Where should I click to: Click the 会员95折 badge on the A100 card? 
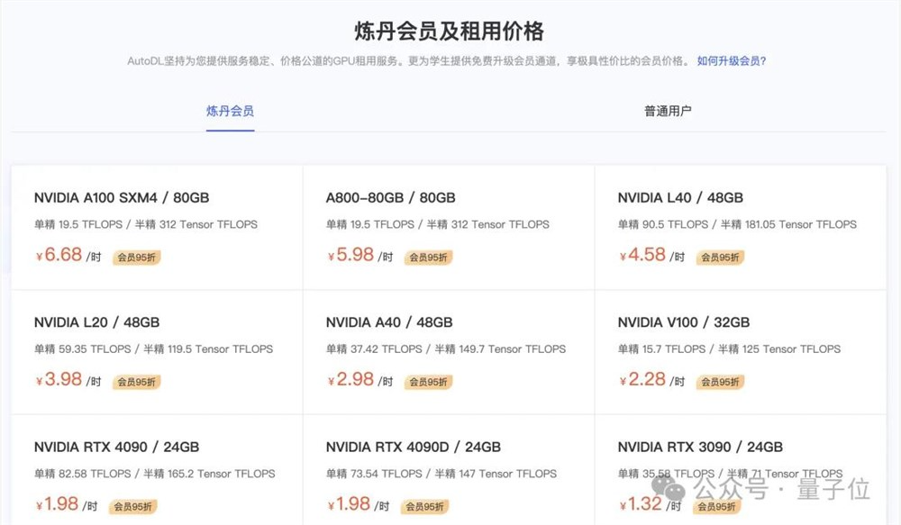[136, 258]
